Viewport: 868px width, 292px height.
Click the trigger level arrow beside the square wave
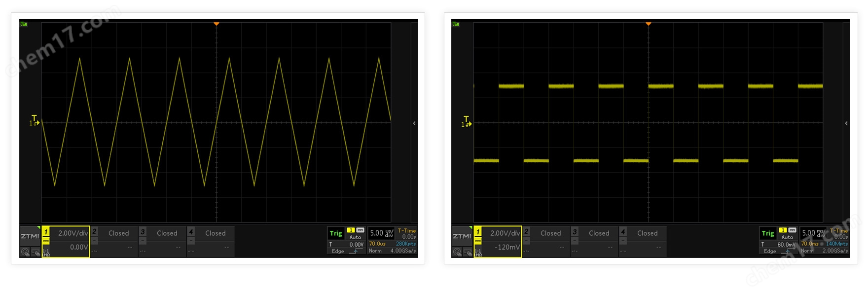467,123
